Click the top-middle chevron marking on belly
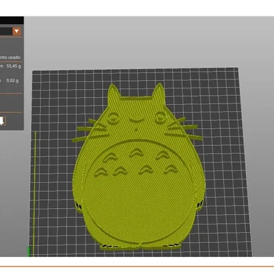 [136, 153]
